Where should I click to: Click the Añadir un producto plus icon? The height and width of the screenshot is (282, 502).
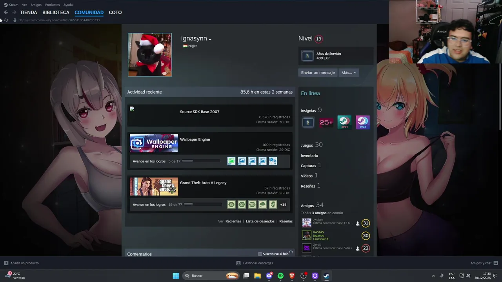(x=6, y=263)
